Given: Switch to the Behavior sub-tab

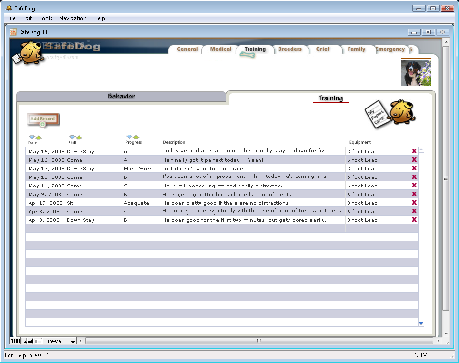Looking at the screenshot, I should (x=121, y=96).
